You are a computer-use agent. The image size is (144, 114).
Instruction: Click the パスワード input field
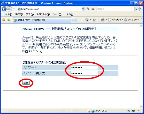point(85,68)
